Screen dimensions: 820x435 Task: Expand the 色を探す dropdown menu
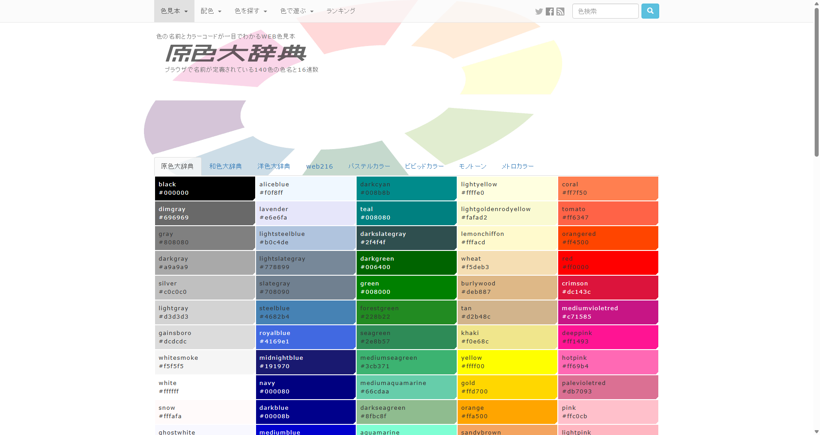pos(251,11)
